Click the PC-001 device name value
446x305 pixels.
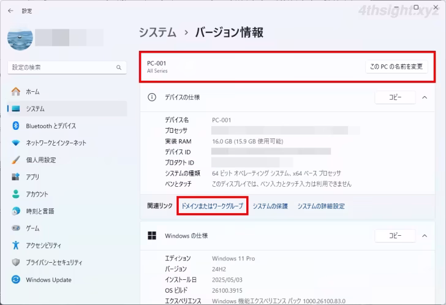(x=222, y=120)
